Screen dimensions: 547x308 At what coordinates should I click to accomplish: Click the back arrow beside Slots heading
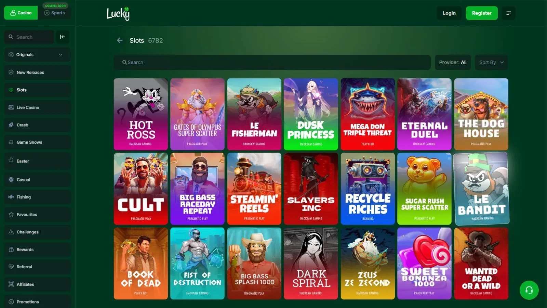120,40
